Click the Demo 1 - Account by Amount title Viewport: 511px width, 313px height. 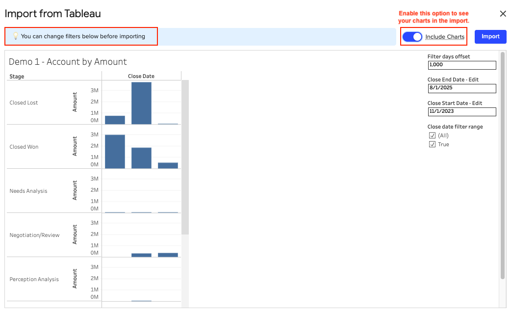click(x=67, y=62)
